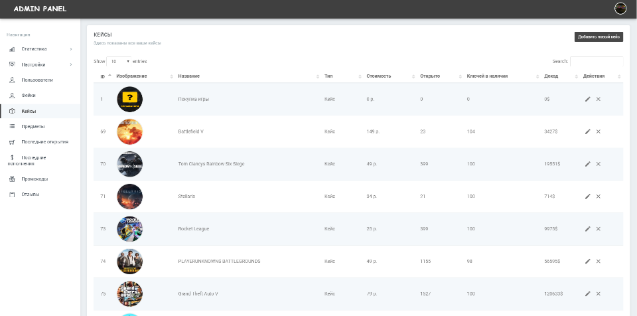Go to Промокоды in the sidebar
The image size is (637, 316).
[x=35, y=179]
